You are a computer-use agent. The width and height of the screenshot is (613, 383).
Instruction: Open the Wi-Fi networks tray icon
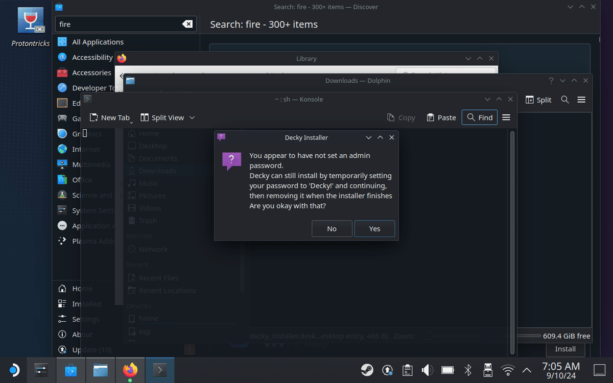(508, 370)
